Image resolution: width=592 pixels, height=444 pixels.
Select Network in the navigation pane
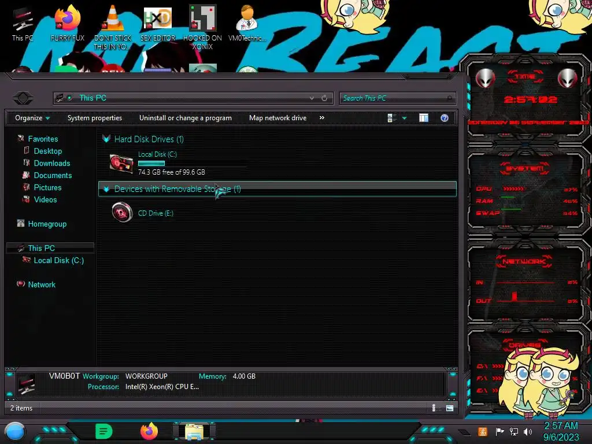[x=42, y=284]
